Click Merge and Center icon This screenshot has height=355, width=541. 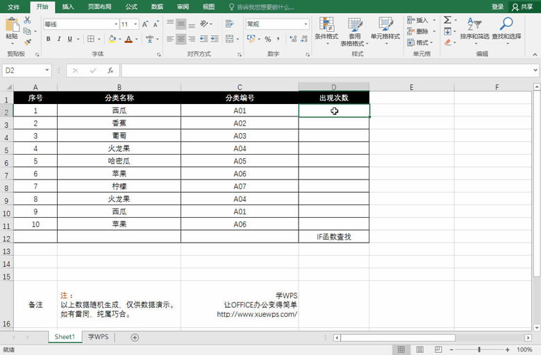tap(229, 39)
